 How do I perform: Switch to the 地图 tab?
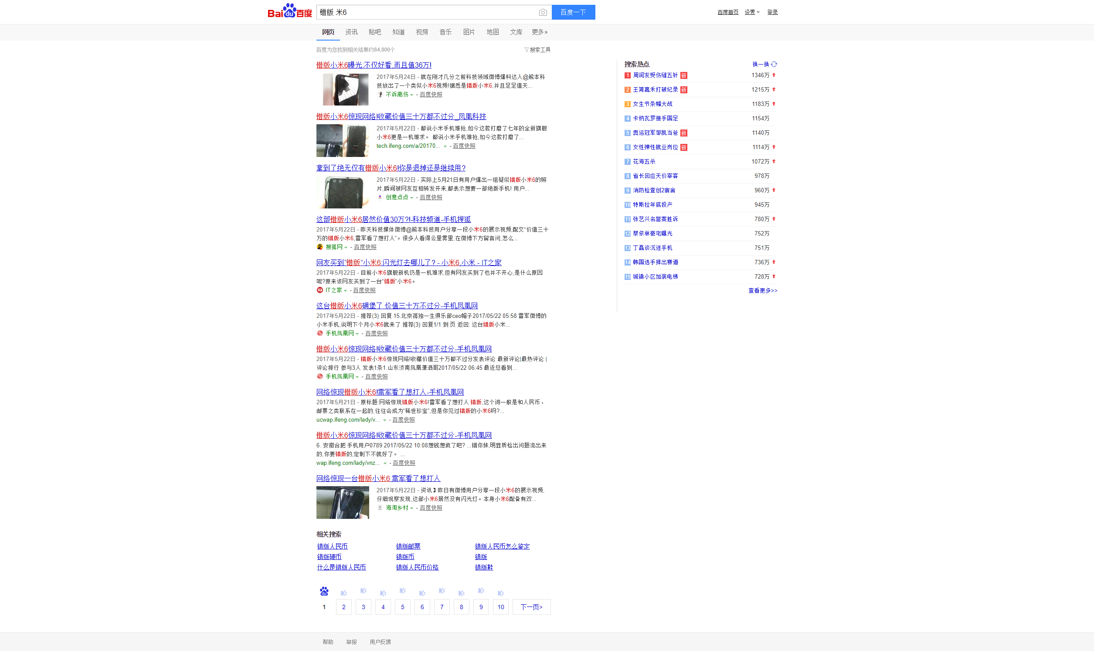coord(493,32)
